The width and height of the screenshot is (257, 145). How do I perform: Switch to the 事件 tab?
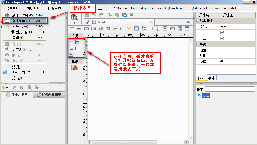(212, 78)
